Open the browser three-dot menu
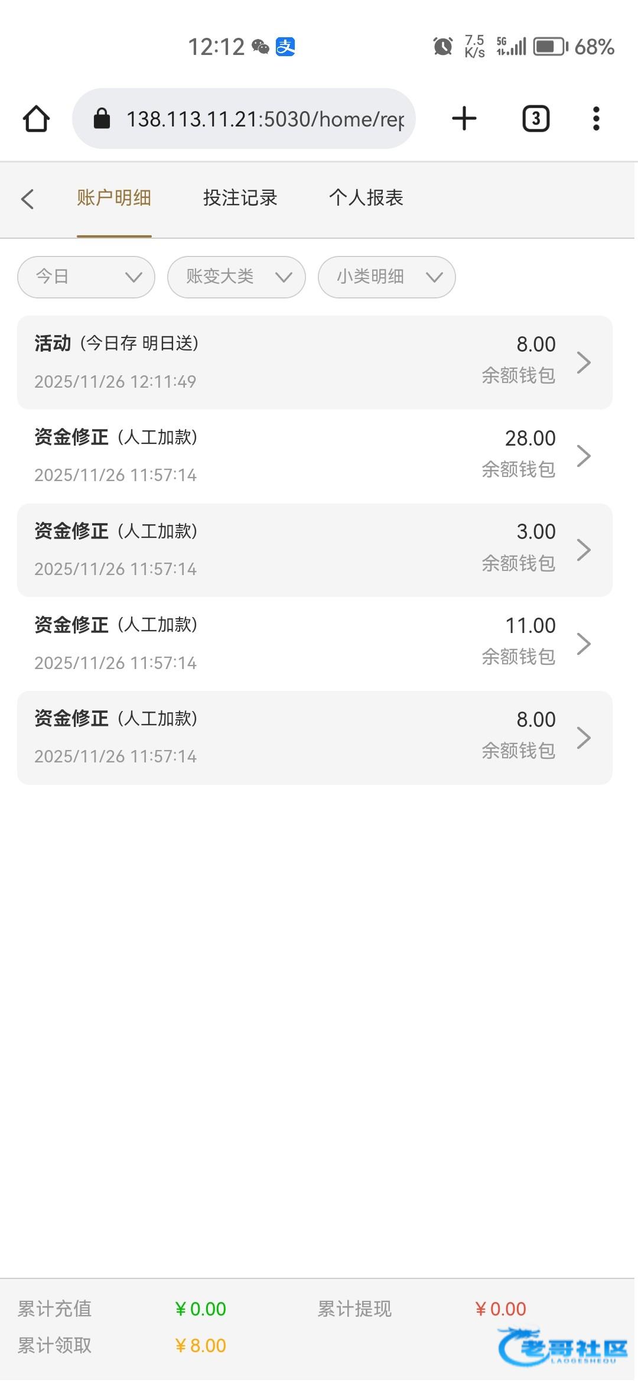The image size is (638, 1383). [x=596, y=119]
